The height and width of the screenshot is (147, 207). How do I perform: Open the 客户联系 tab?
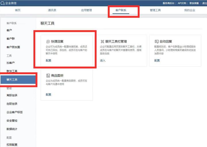coord(121,10)
